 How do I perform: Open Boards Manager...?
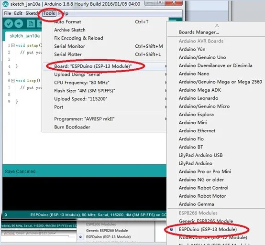[199, 32]
